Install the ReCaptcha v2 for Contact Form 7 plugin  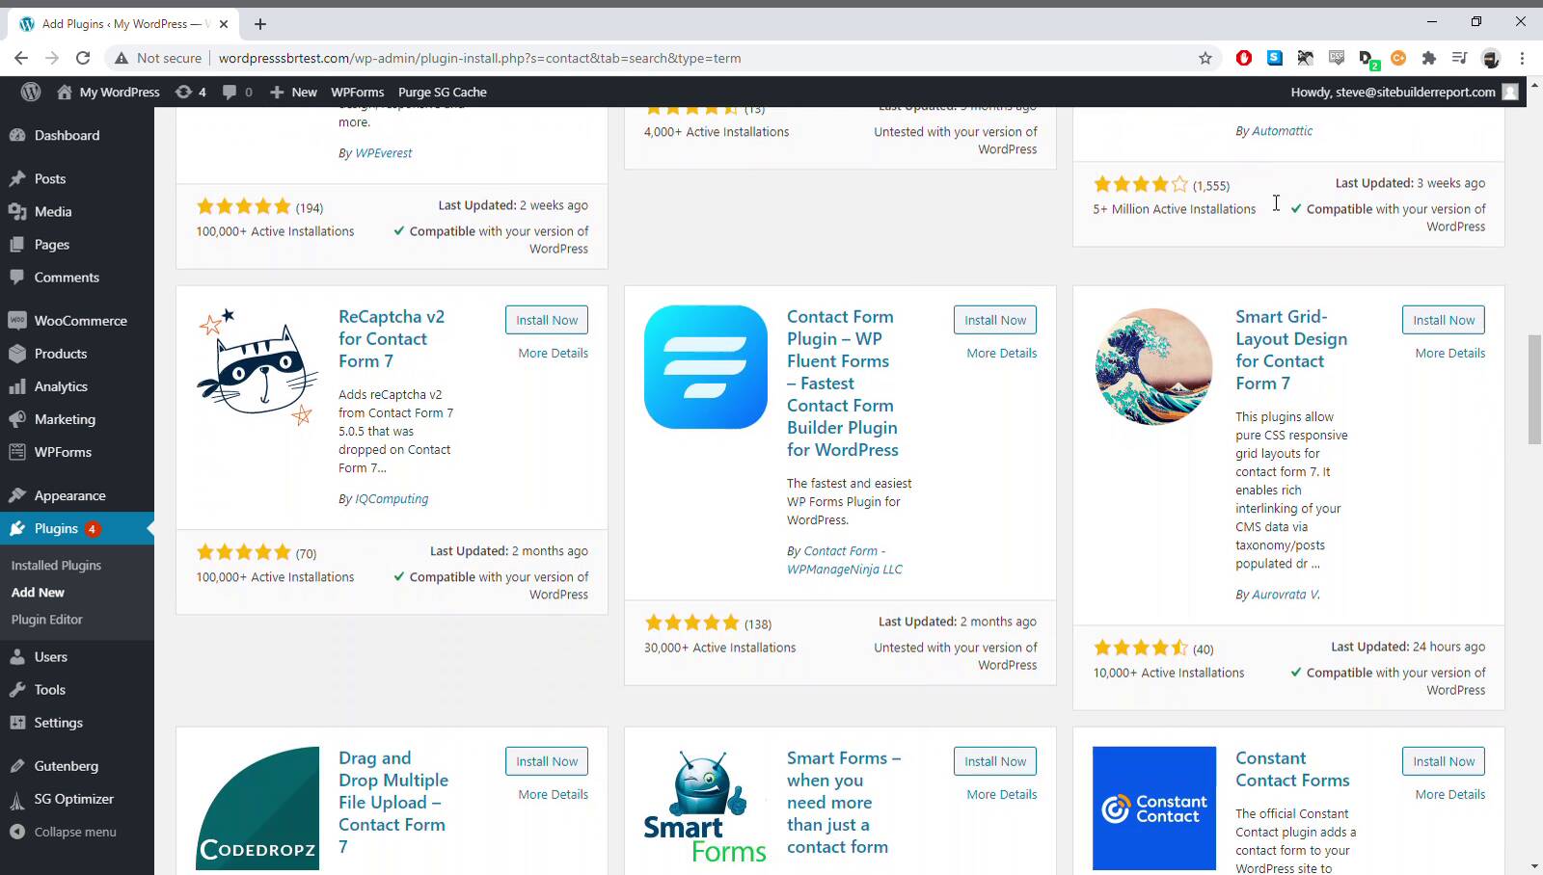click(546, 320)
